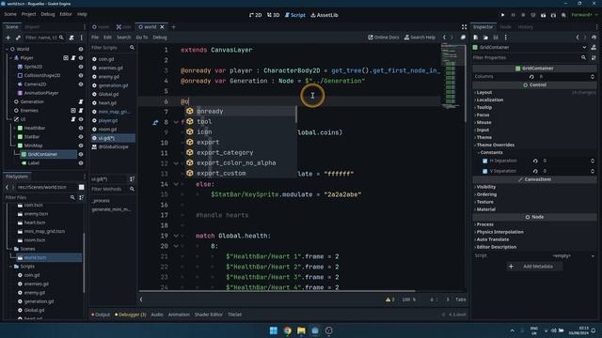Toggle V Separation override checkbox
Screen dimensions: 602x338
pos(485,171)
